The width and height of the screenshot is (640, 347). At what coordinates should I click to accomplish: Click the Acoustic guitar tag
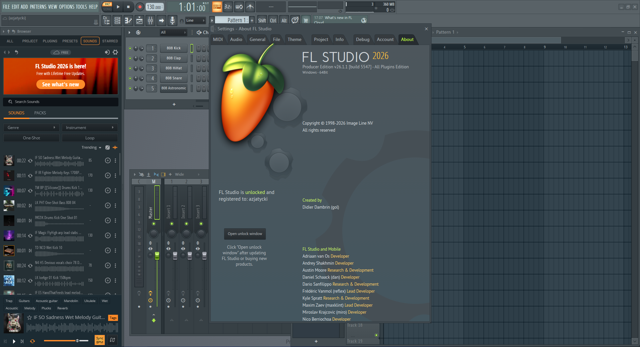[47, 301]
